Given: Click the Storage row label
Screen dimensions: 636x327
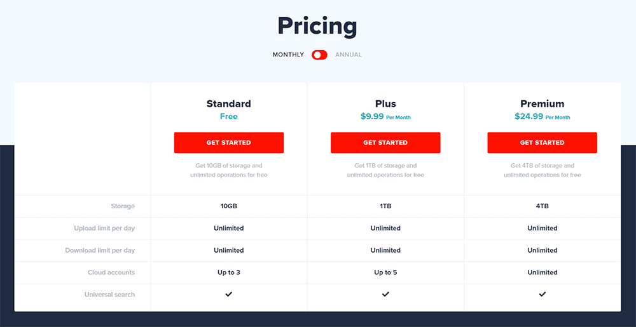Looking at the screenshot, I should point(123,206).
